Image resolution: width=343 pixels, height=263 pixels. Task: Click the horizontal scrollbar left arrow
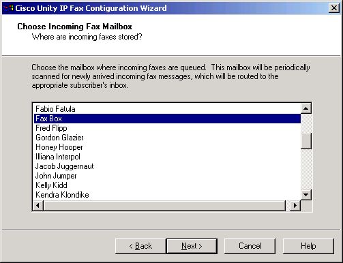pos(38,206)
